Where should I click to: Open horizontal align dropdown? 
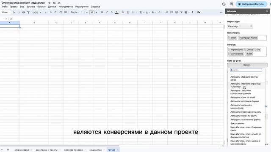141,12
